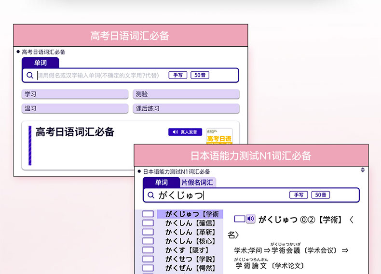
Task: Open 50音 kana chart in N1 search bar
Action: pos(321,195)
